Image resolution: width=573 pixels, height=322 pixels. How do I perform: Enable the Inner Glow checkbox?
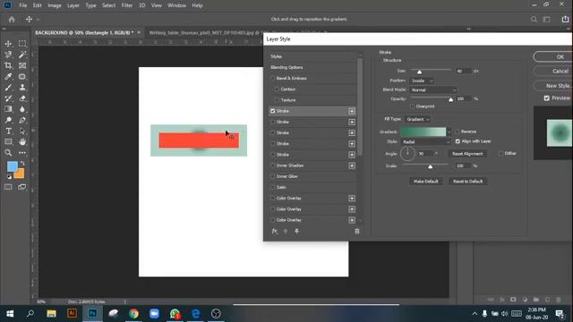(x=272, y=176)
